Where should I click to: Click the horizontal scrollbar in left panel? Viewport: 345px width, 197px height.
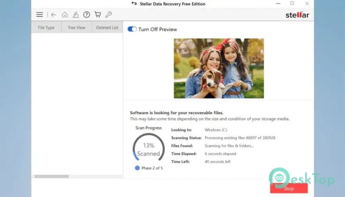point(51,176)
